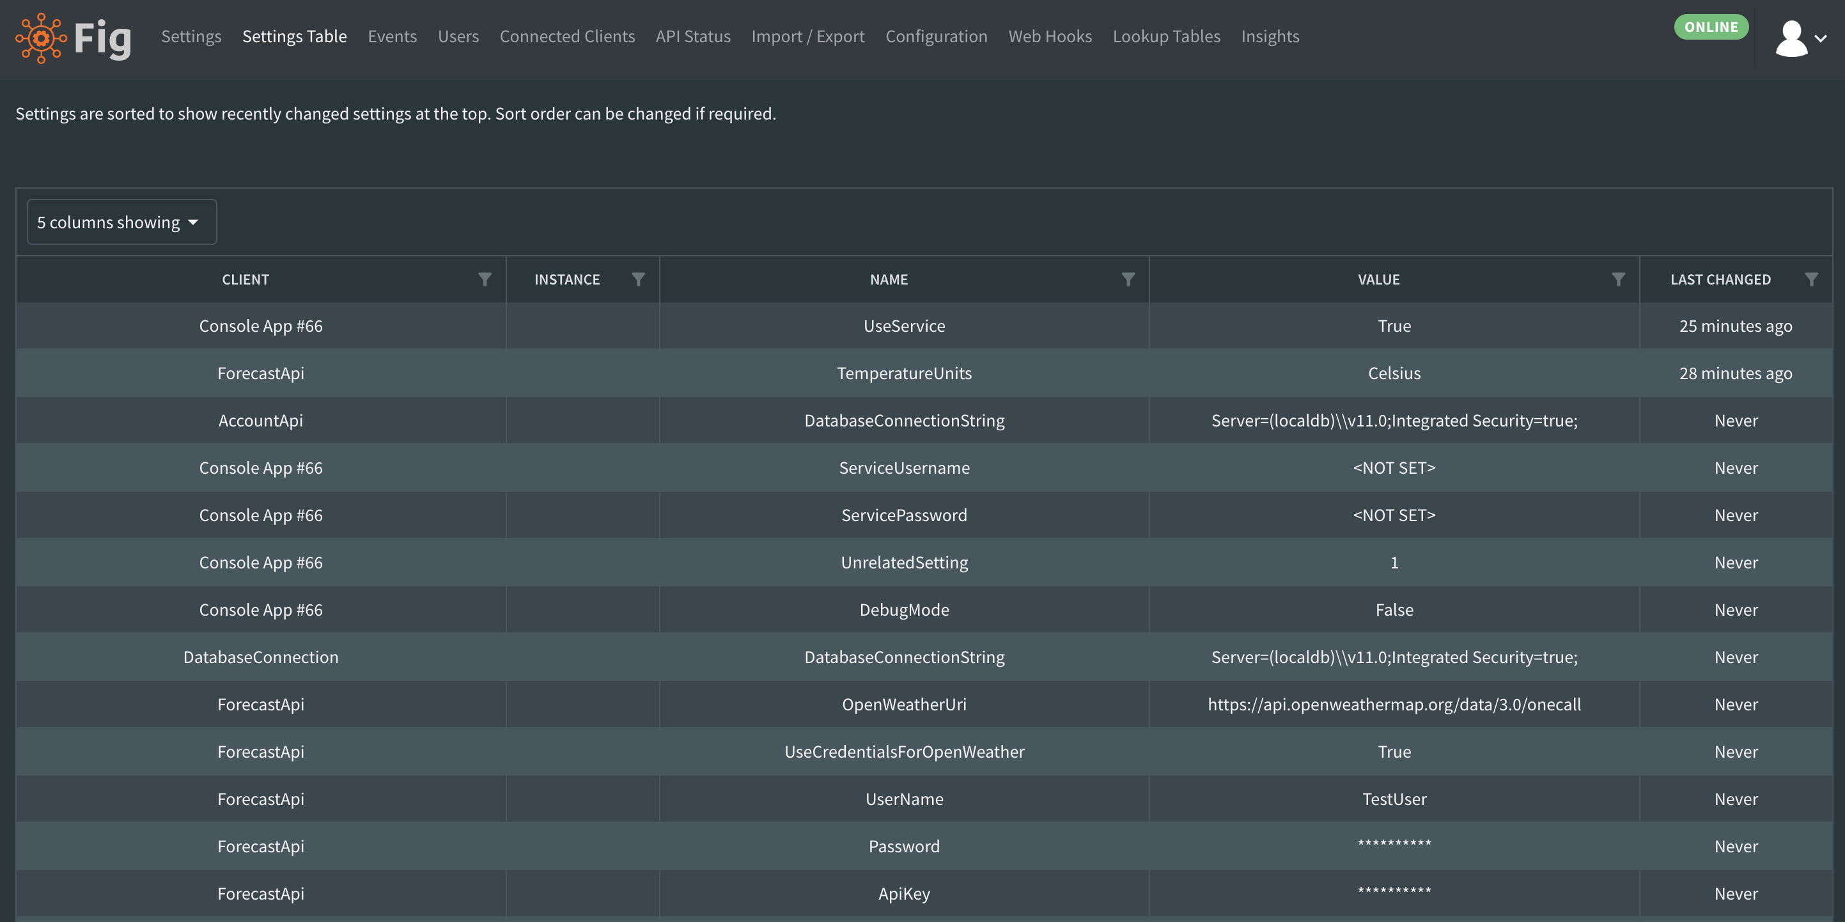Viewport: 1845px width, 922px height.
Task: Click AccountApi connection string value
Action: point(1394,421)
